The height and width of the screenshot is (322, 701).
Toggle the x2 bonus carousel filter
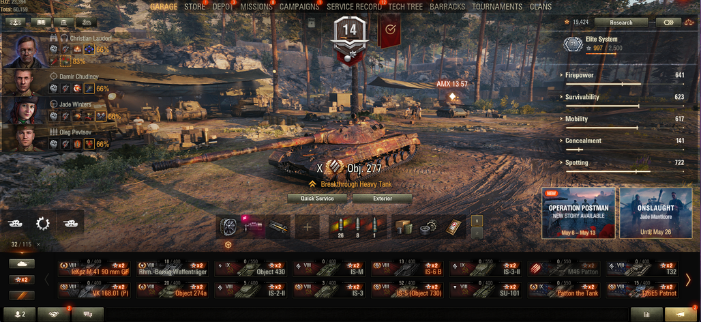(21, 280)
